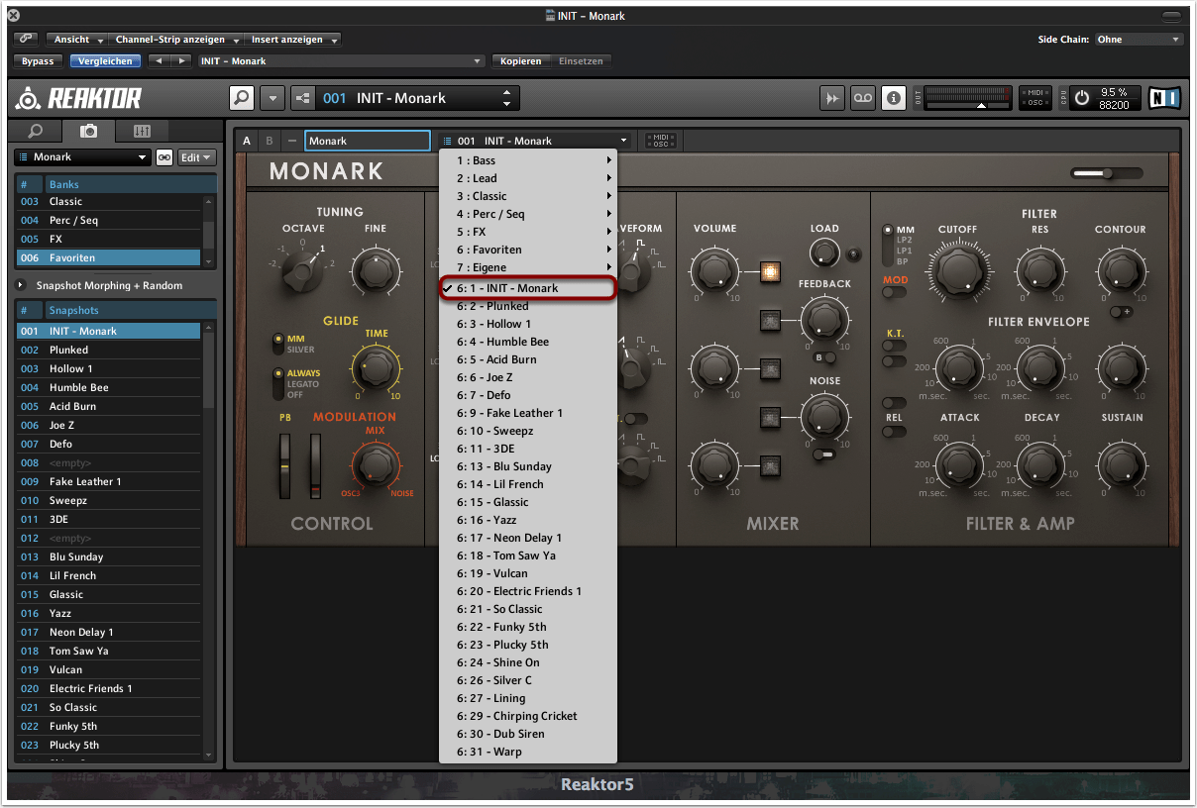Screen dimensions: 1197x808
Task: Click the magnifier icon in Reaktor toolbar
Action: pyautogui.click(x=241, y=98)
